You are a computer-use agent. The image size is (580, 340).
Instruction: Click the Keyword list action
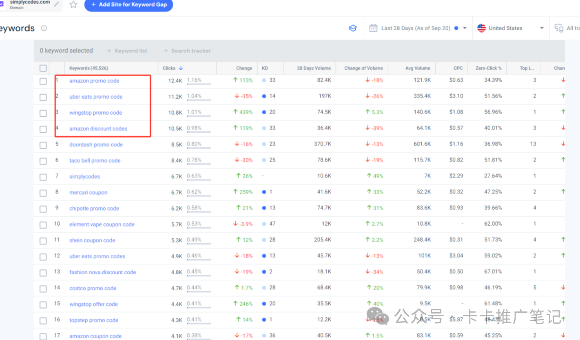coord(127,51)
